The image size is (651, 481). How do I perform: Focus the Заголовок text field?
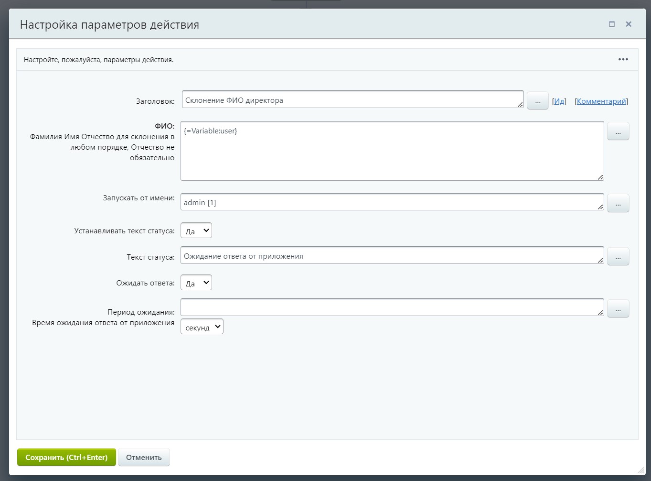tap(352, 100)
